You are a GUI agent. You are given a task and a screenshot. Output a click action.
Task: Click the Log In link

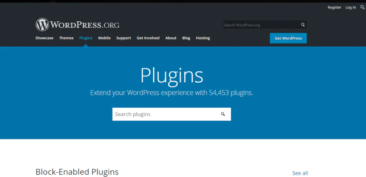[351, 7]
